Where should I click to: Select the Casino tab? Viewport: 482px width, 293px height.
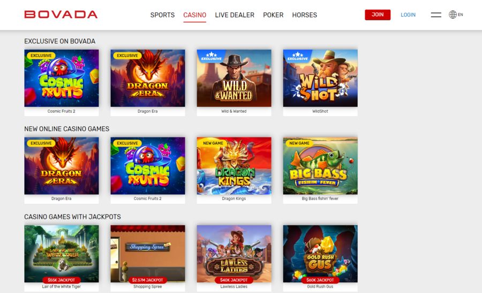coord(194,15)
